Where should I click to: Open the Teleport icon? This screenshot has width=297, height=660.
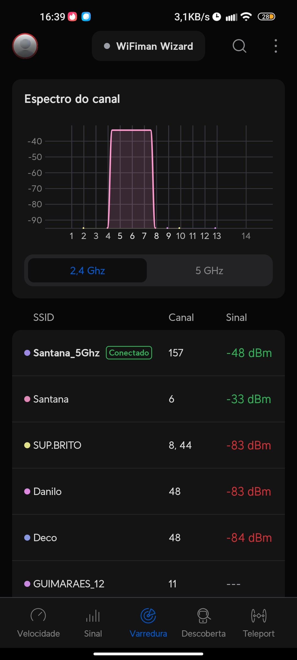258,615
